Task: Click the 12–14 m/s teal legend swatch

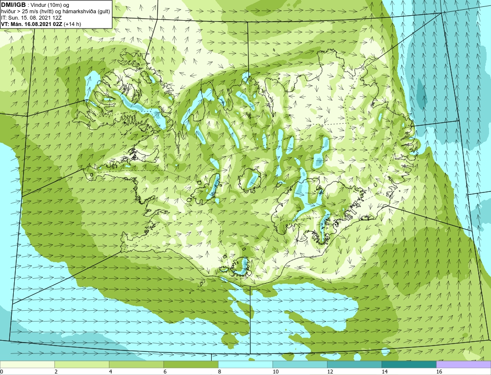Action: (354, 364)
